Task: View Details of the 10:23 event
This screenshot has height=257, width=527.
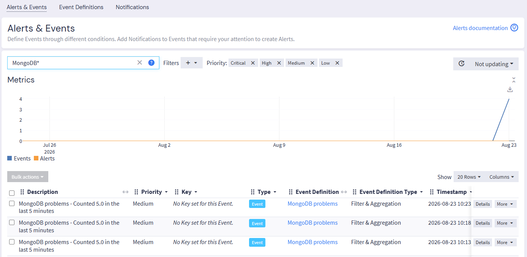Action: (483, 204)
